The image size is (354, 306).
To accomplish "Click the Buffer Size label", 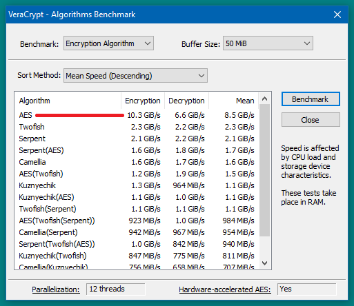I will pyautogui.click(x=201, y=44).
